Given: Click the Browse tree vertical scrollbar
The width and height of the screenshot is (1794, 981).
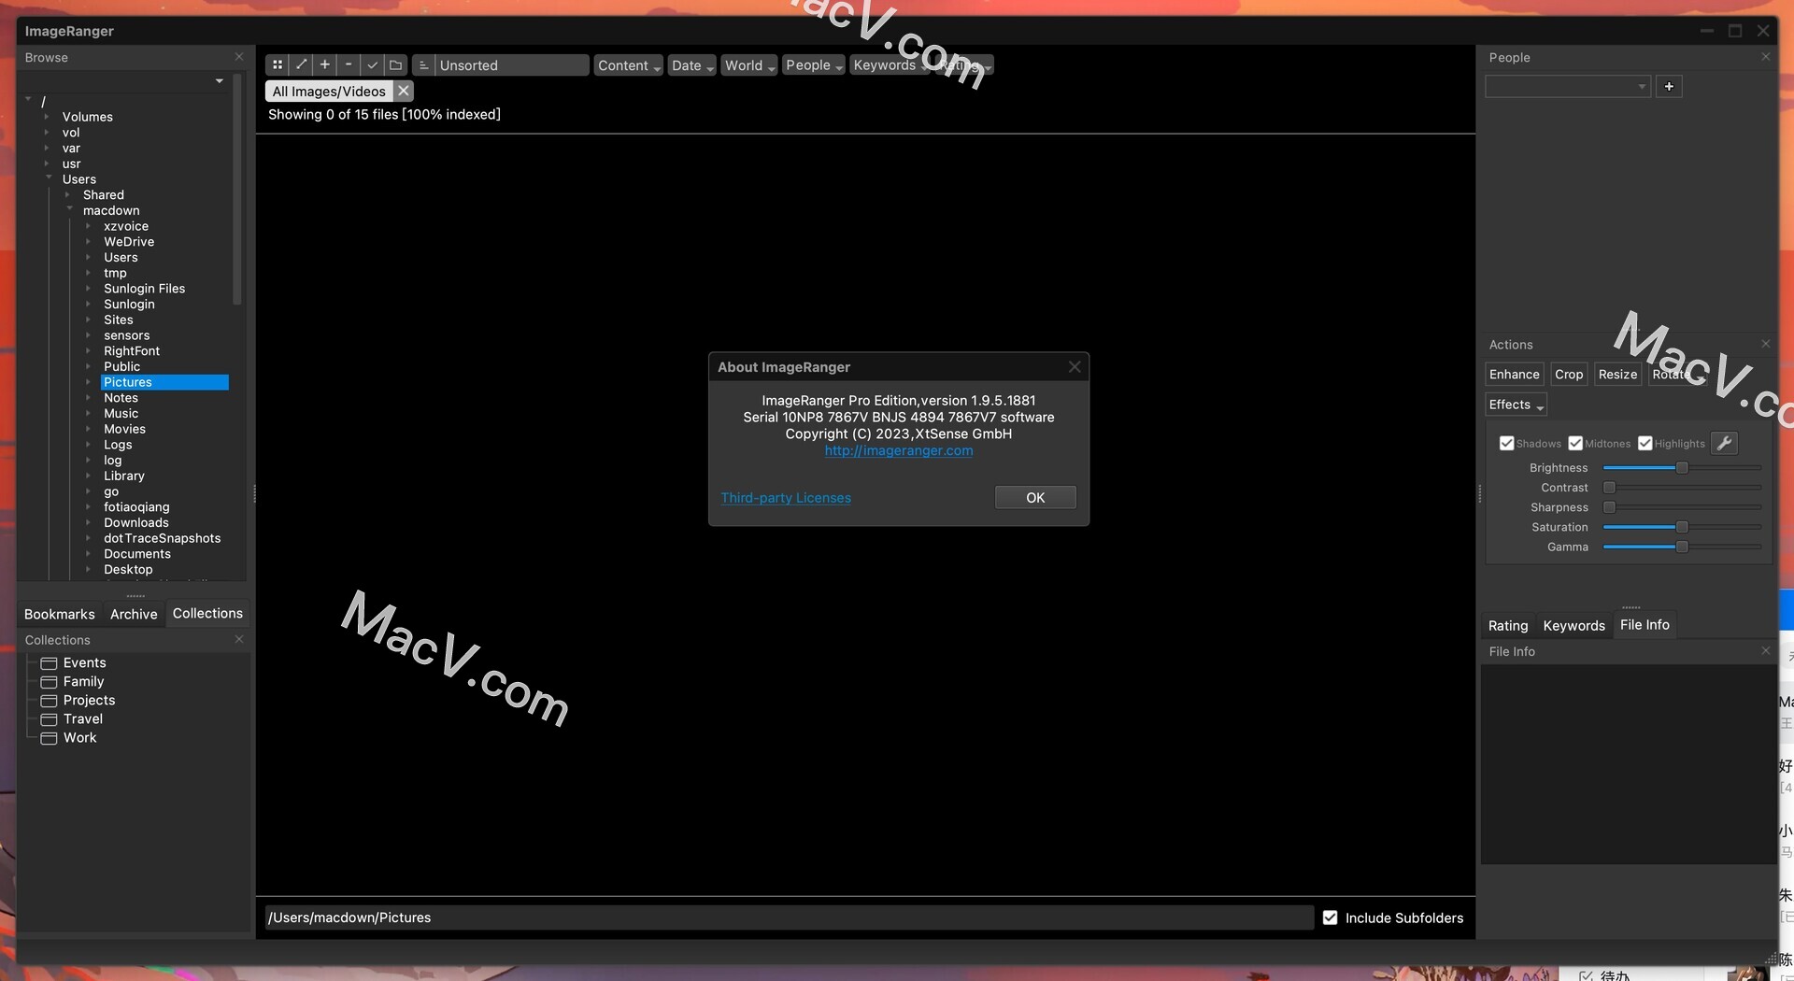Looking at the screenshot, I should [x=237, y=192].
